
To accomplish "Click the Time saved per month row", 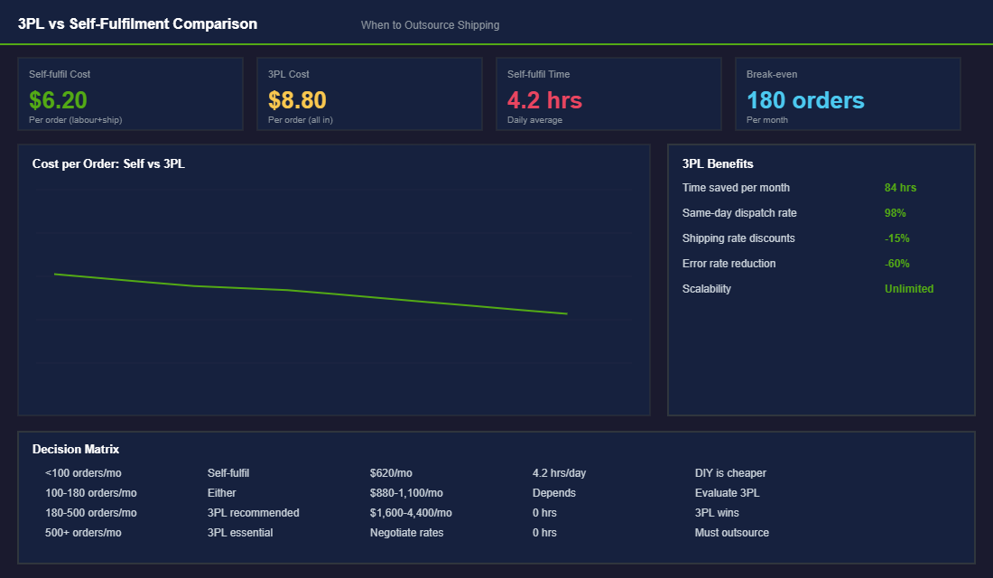I will 737,187.
